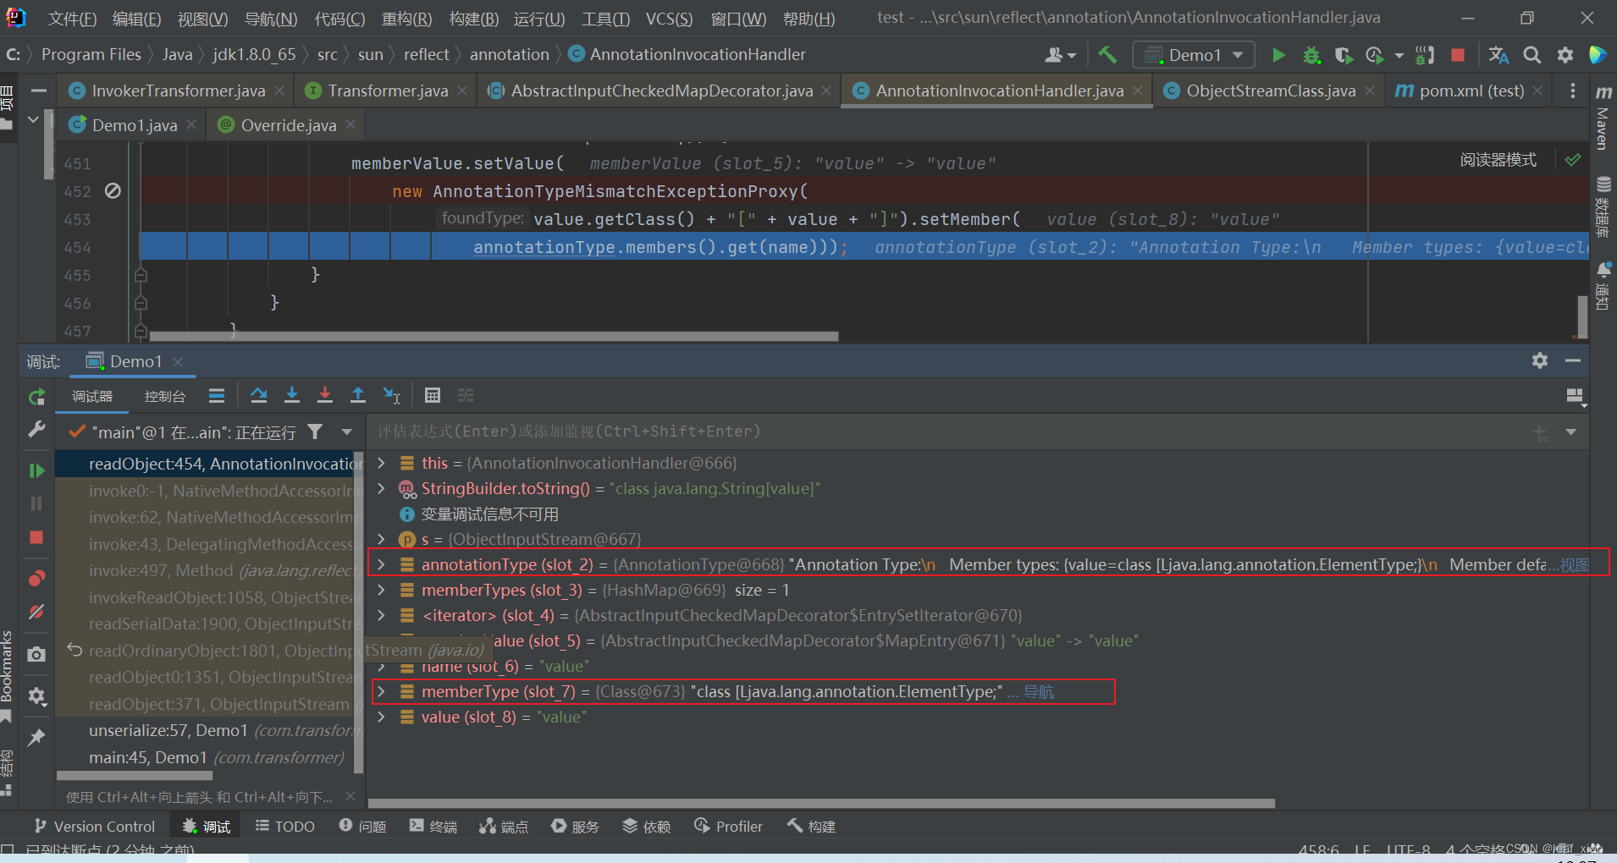Expand value (slot_8) variable
Image resolution: width=1617 pixels, height=863 pixels.
pyautogui.click(x=382, y=717)
